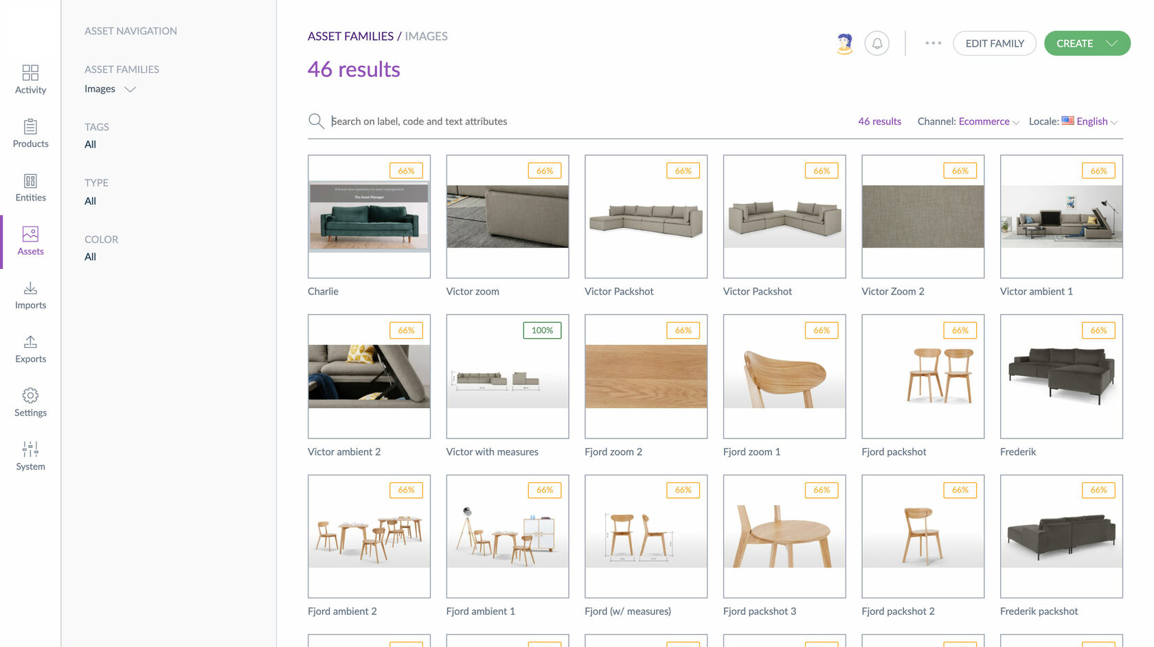Navigate to Asset Families breadcrumb
Screen dimensions: 1154x647
[x=350, y=36]
